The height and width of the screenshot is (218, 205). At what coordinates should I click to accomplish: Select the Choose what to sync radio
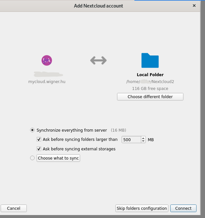pos(32,158)
